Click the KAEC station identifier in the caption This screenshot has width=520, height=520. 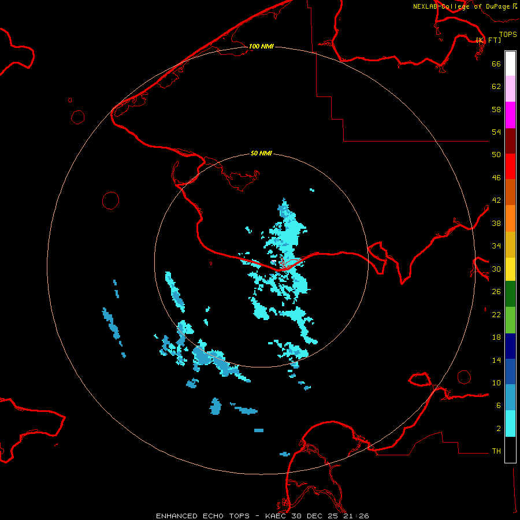(x=276, y=516)
